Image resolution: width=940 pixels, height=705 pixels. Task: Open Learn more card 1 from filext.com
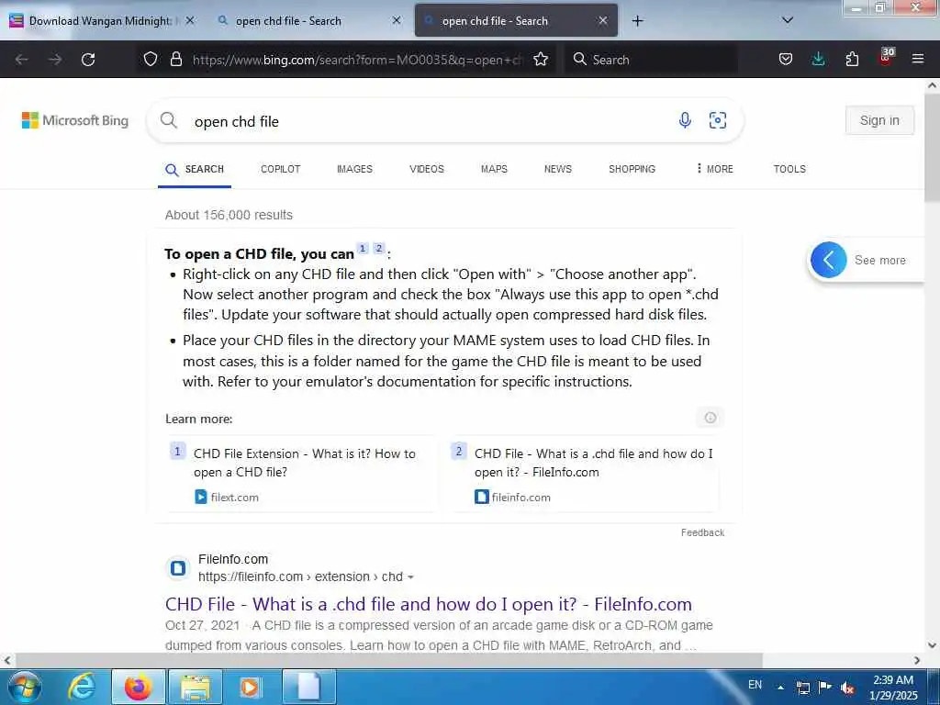click(x=301, y=474)
